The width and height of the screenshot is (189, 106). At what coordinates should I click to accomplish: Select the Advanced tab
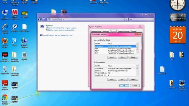click(x=113, y=31)
